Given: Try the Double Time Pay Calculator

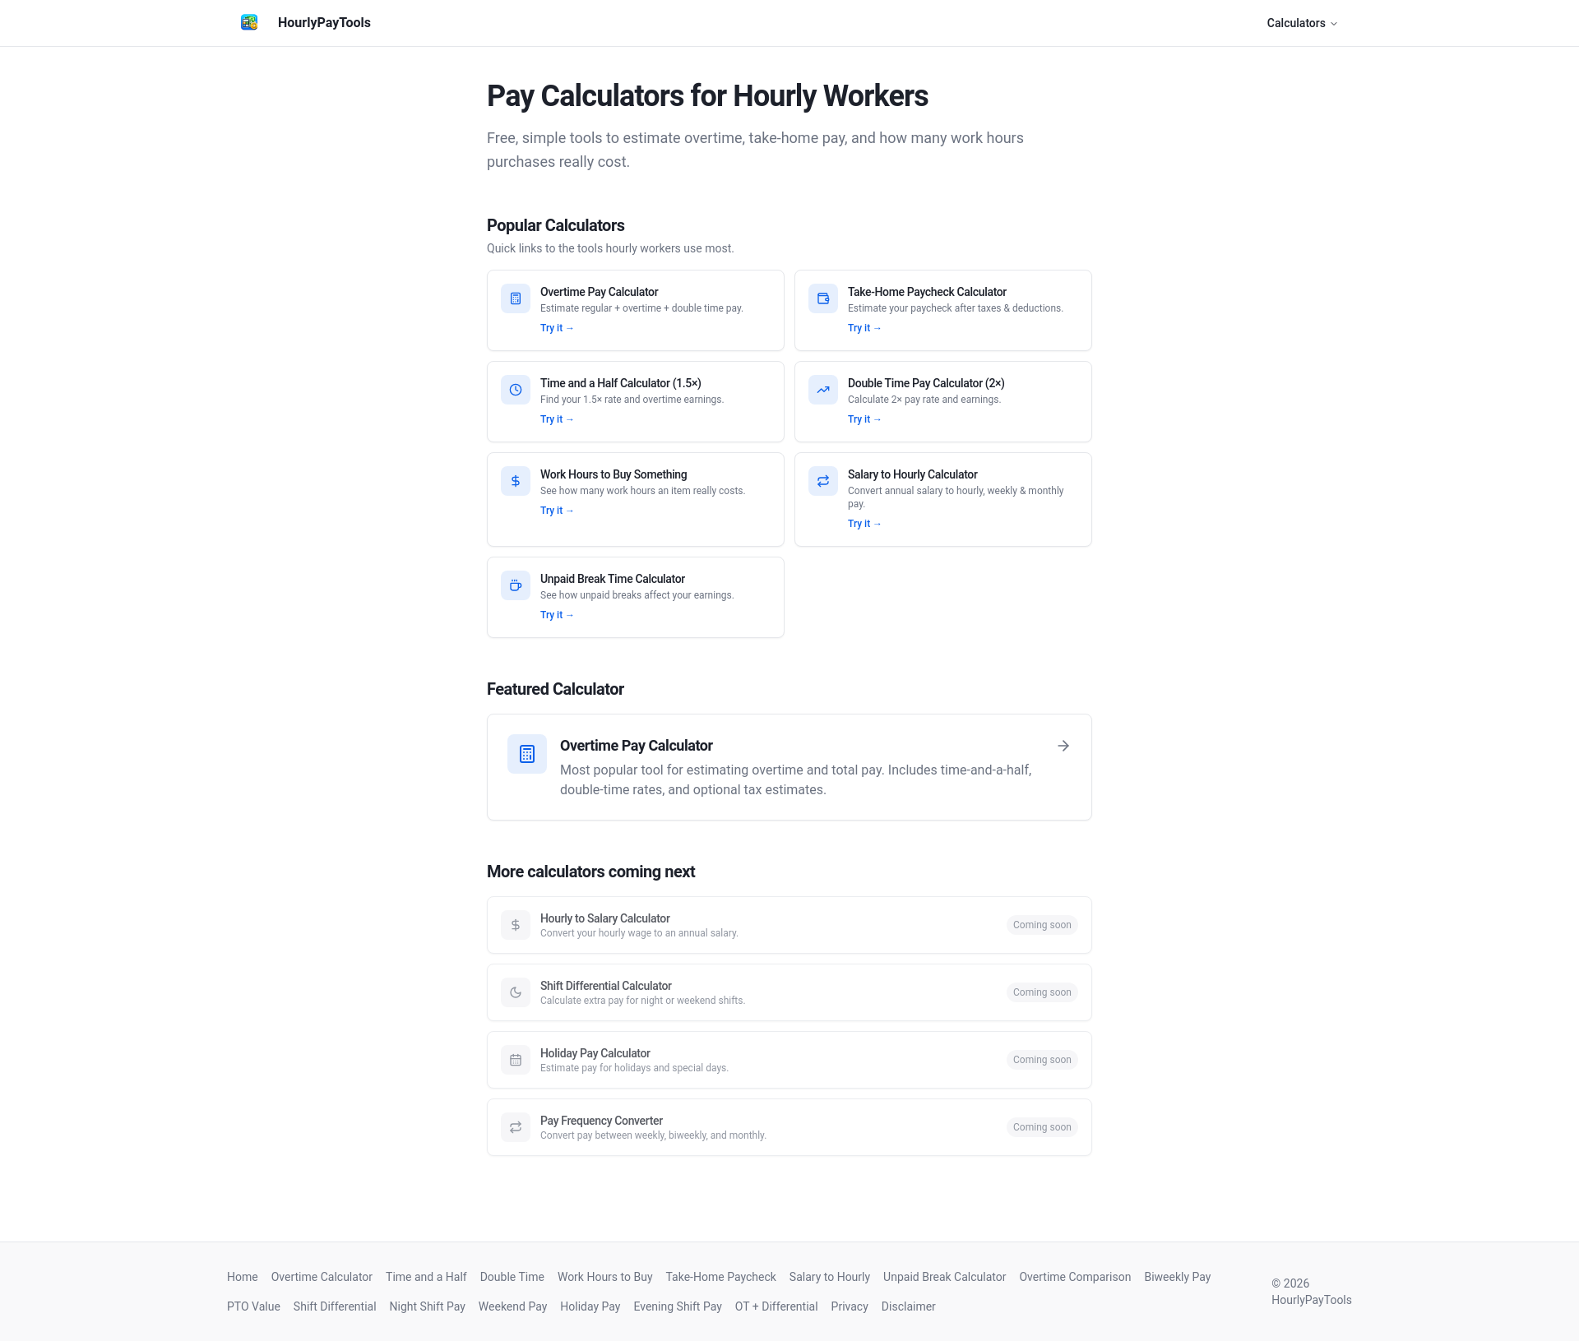Looking at the screenshot, I should tap(864, 419).
